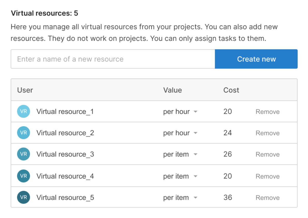The image size is (308, 218).
Task: Click Remove next to Virtual resource_4
Action: (267, 176)
